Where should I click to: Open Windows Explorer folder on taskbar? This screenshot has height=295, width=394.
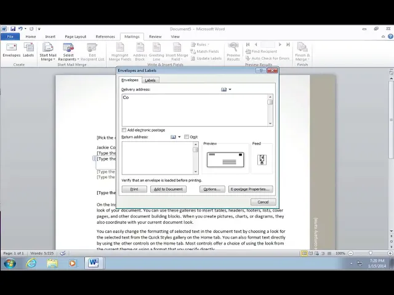[52, 263]
